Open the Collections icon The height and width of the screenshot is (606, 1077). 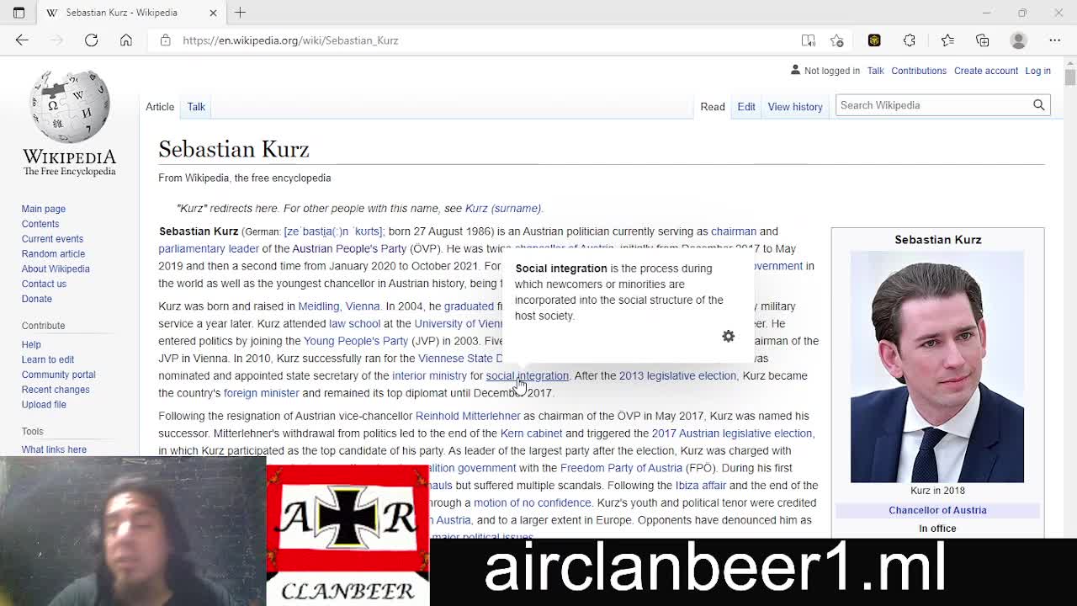[983, 40]
